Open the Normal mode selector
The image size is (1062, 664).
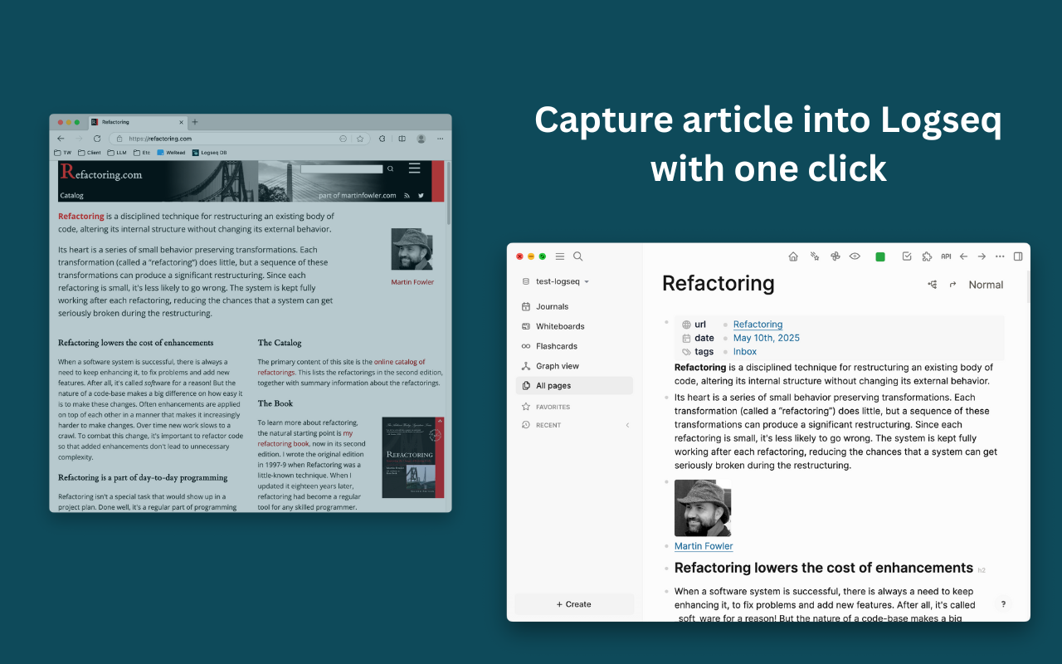click(x=986, y=285)
